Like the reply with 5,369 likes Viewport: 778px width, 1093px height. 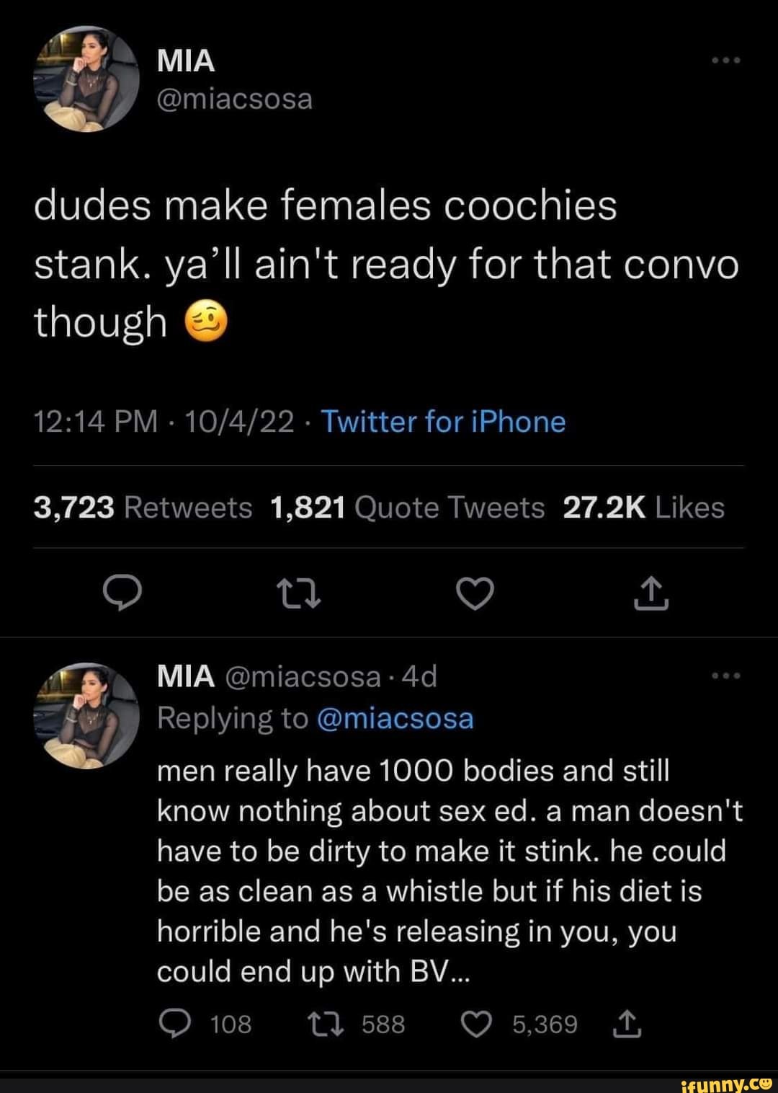(475, 1025)
